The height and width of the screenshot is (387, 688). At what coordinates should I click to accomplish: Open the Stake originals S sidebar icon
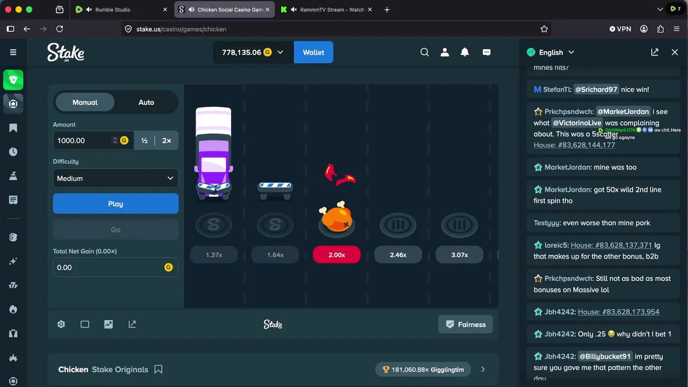(x=13, y=237)
